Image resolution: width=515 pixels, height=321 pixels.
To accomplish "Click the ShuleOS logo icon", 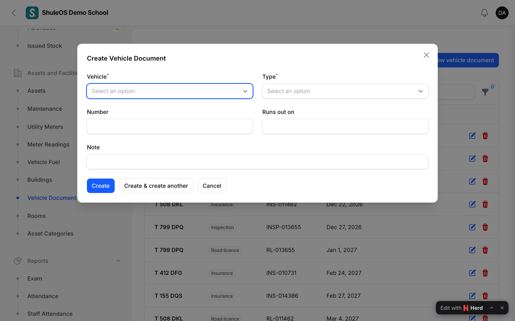I will [x=32, y=13].
